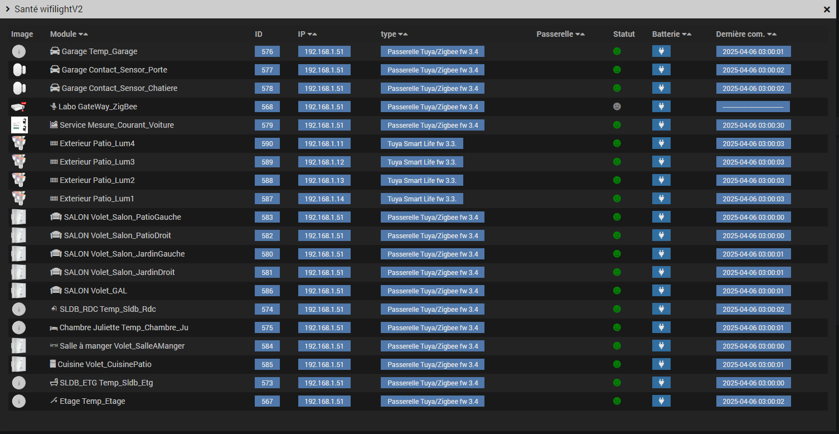
Task: Click the shutter switch image for SALON Volet_GAL
Action: click(18, 291)
